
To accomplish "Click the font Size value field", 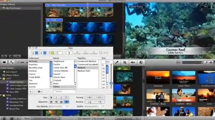I will (107, 62).
